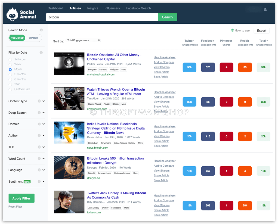Click the Content Type info icon
278x224 pixels.
39,101
